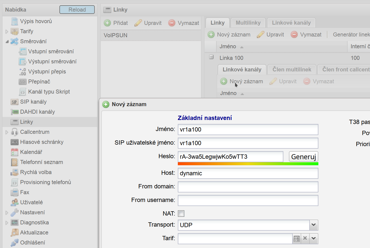Open Výstupní směrování icon
This screenshot has width=370, height=248.
pos(23,62)
